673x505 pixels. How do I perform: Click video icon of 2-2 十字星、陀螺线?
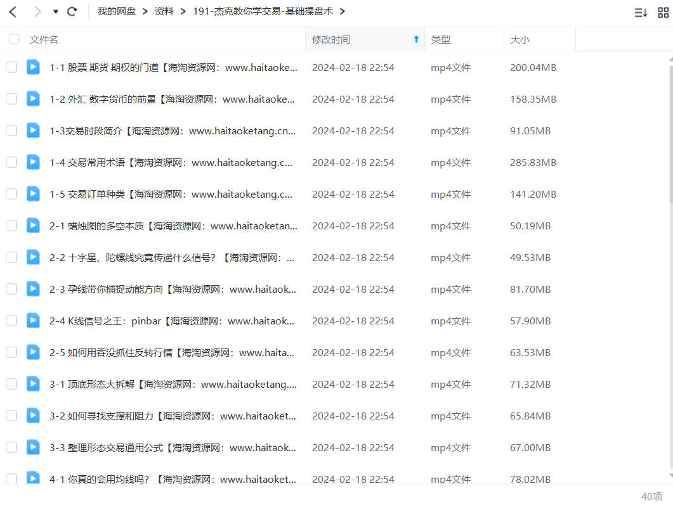point(33,257)
